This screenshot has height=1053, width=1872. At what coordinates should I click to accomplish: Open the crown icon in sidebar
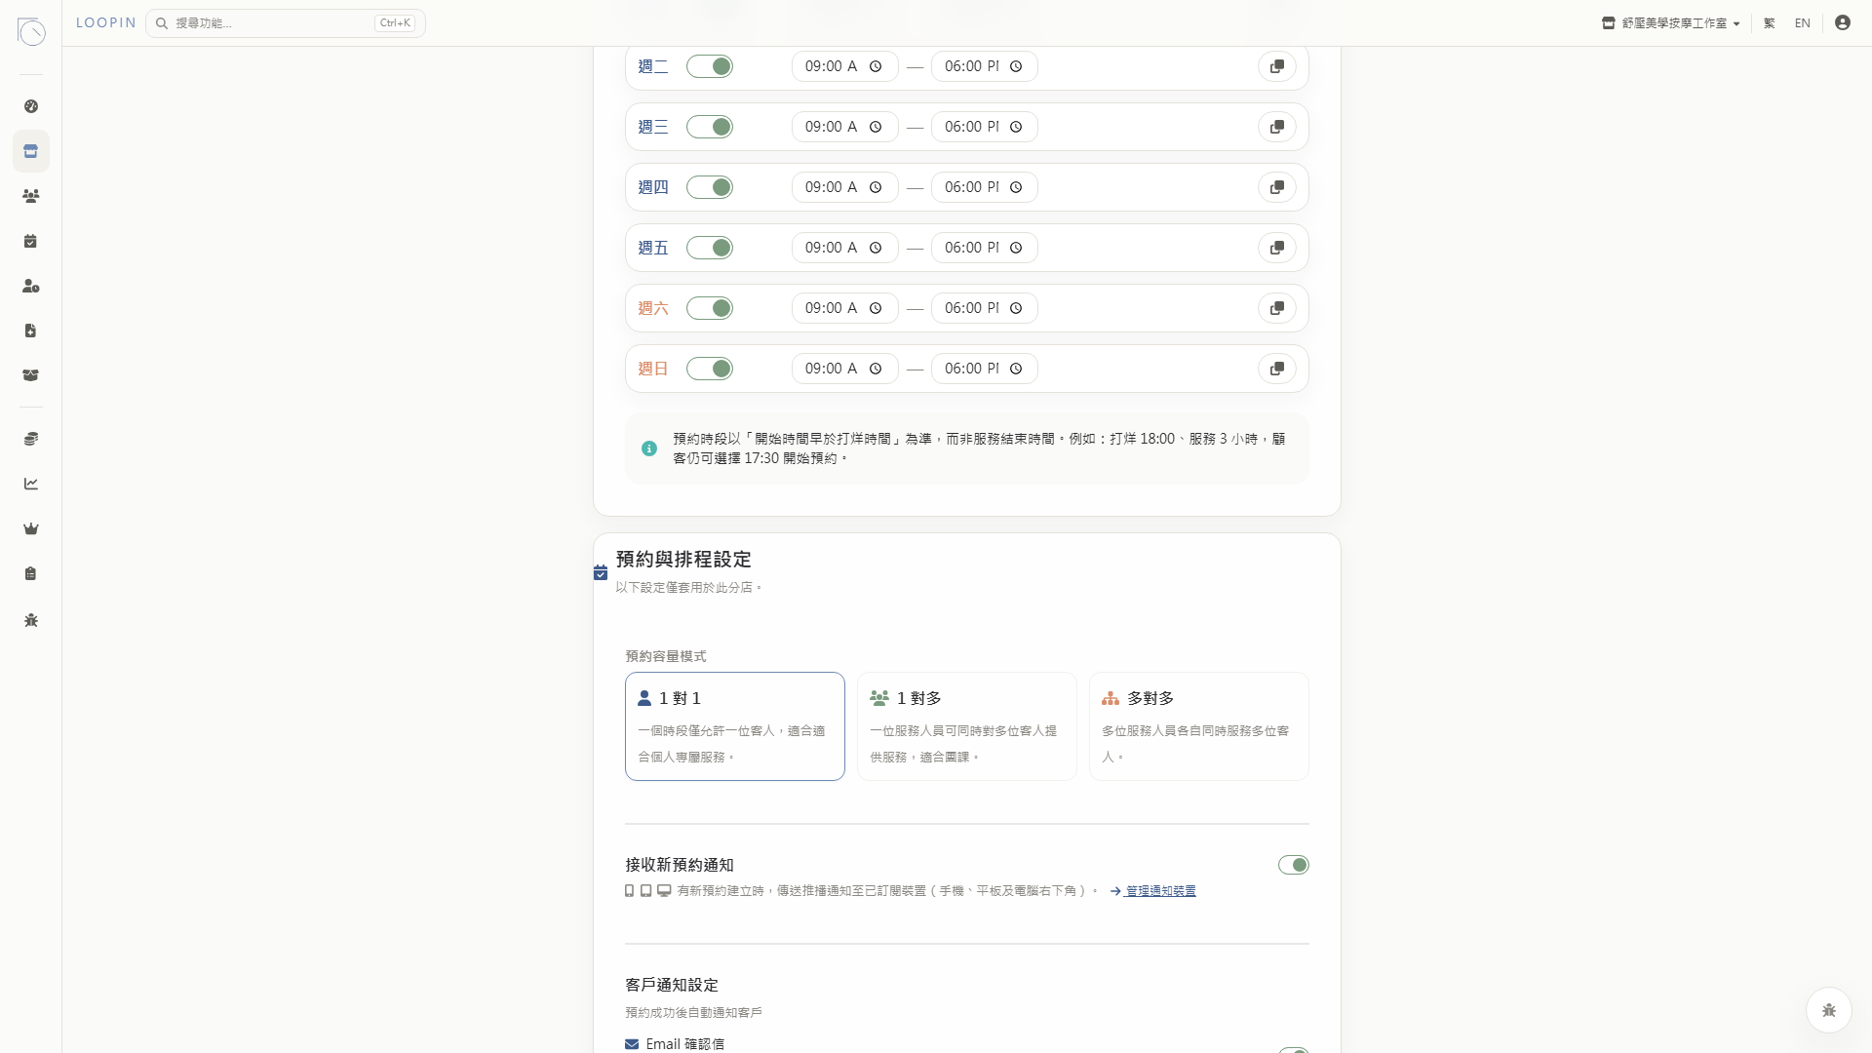coord(31,528)
